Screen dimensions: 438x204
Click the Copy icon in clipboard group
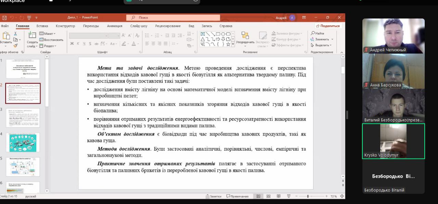click(15, 39)
